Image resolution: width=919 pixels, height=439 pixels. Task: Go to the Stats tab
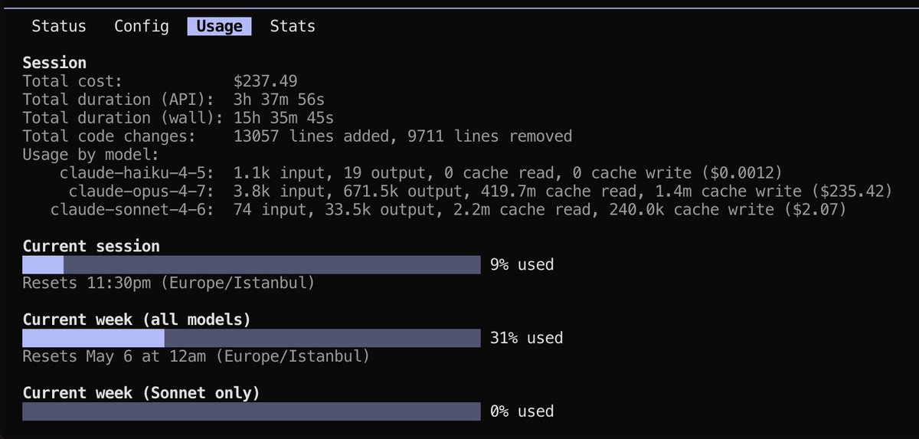tap(293, 26)
